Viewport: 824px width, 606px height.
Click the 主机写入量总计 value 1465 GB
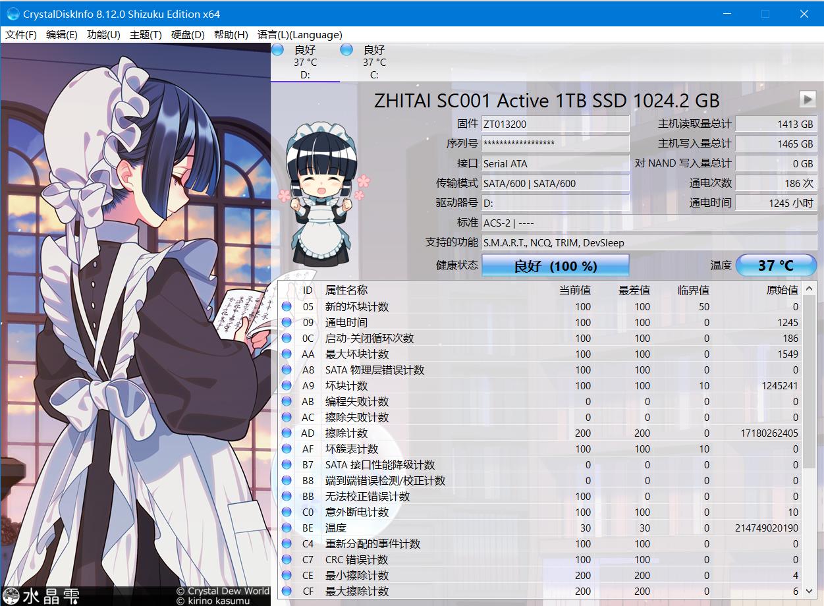pyautogui.click(x=776, y=144)
